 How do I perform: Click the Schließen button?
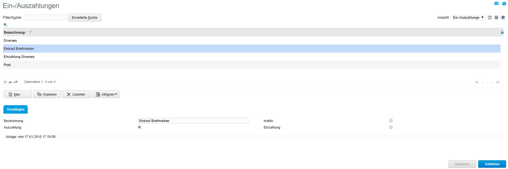pyautogui.click(x=492, y=164)
